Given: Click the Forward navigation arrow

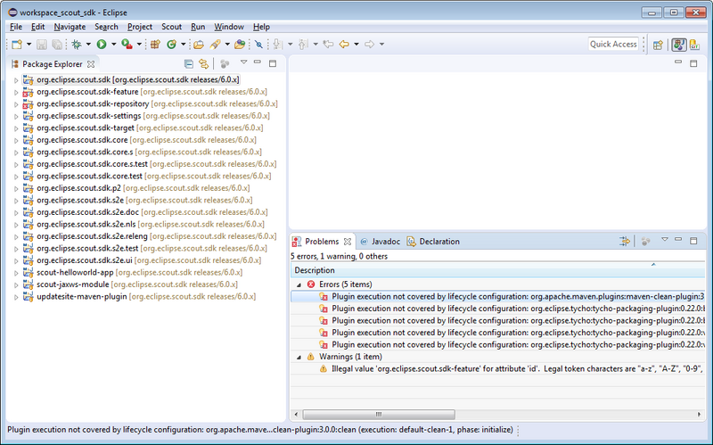Looking at the screenshot, I should pos(370,44).
